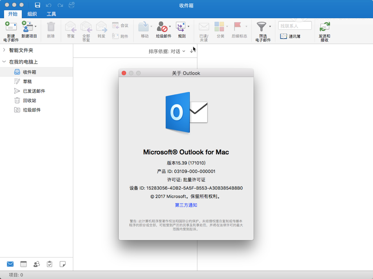Click the Junk Mail (垃圾邮件) toolbar icon

[x=162, y=26]
